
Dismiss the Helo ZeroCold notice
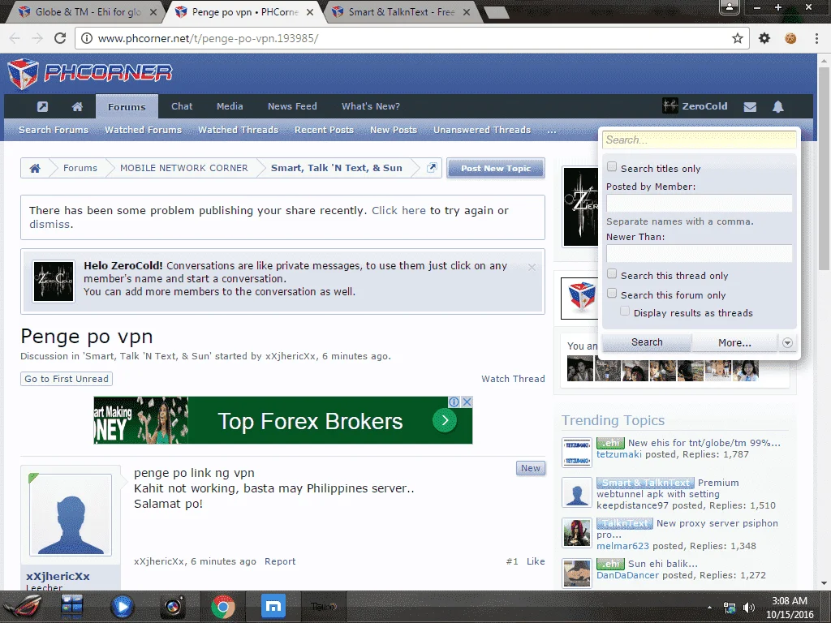[532, 267]
